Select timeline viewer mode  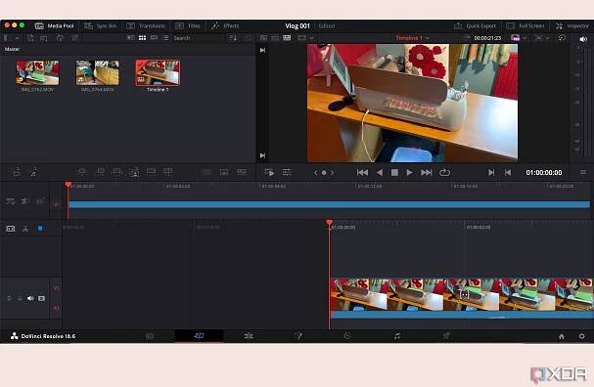[x=287, y=38]
